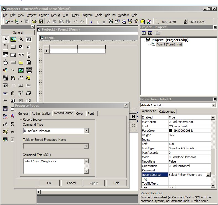Image resolution: width=218 pixels, height=205 pixels.
Task: Open the Toolbox hammer-wrench icon
Action: tap(136, 21)
